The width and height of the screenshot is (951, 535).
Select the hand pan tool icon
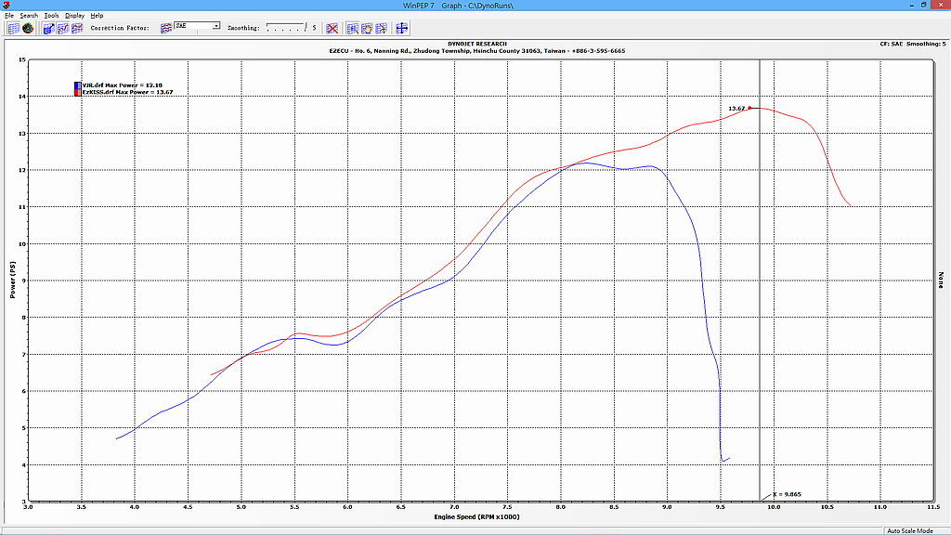[x=368, y=28]
